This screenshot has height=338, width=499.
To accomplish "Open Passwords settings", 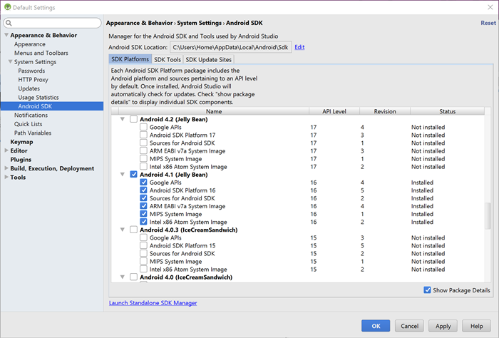I will 31,71.
